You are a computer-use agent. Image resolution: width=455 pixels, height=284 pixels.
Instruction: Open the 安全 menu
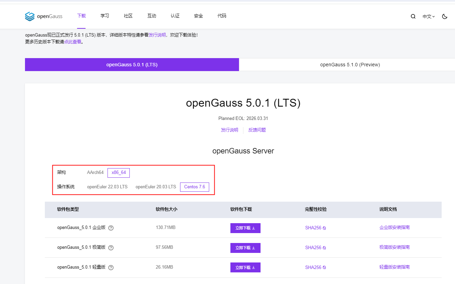198,16
